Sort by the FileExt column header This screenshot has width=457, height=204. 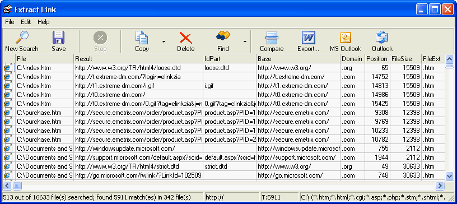433,59
